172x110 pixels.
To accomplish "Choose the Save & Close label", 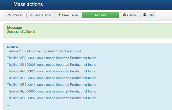I will (x=42, y=15).
